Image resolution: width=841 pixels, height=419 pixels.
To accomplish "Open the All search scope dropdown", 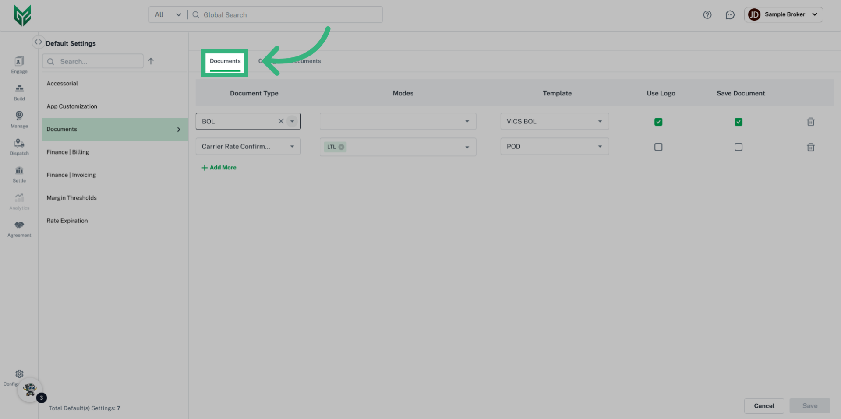I will [x=167, y=14].
